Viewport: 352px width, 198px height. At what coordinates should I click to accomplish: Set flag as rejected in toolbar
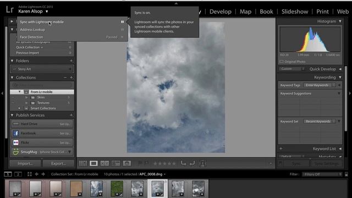click(147, 163)
